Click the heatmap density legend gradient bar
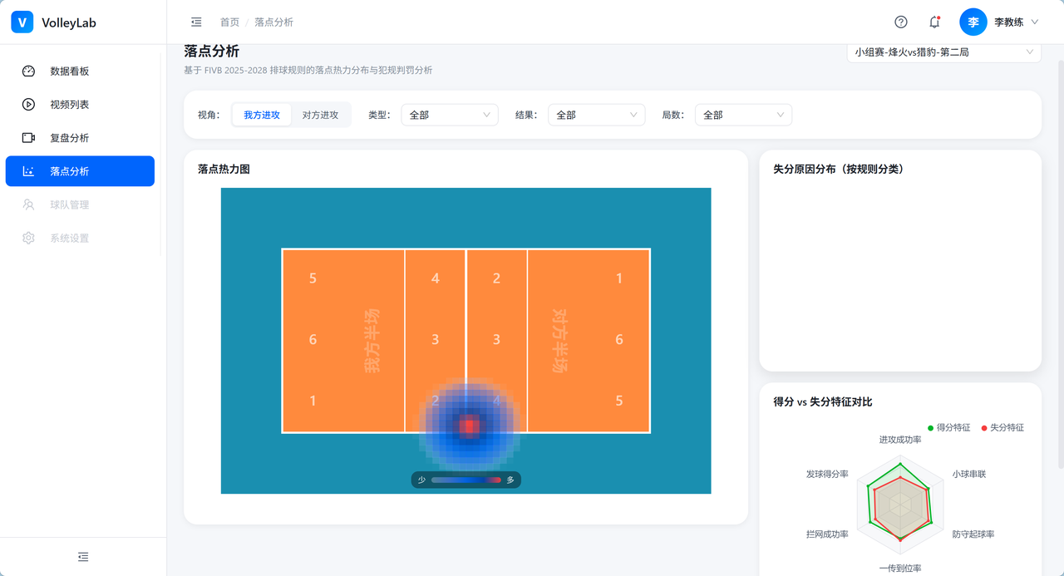Viewport: 1064px width, 576px height. [x=466, y=480]
